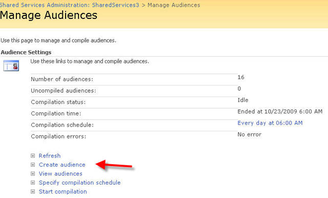Click the bullet icon beside Refresh
328x198 pixels.
[33, 156]
